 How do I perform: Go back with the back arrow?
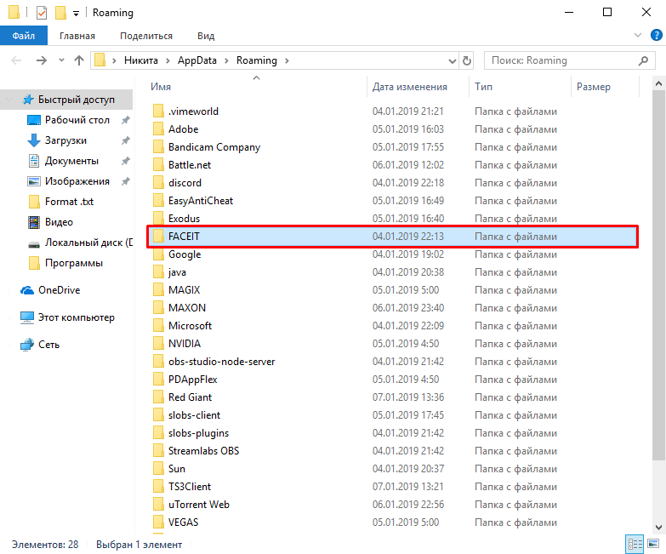[x=16, y=60]
